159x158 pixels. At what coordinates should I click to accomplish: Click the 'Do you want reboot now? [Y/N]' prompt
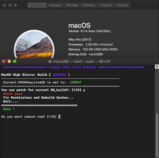pyautogui.click(x=29, y=117)
